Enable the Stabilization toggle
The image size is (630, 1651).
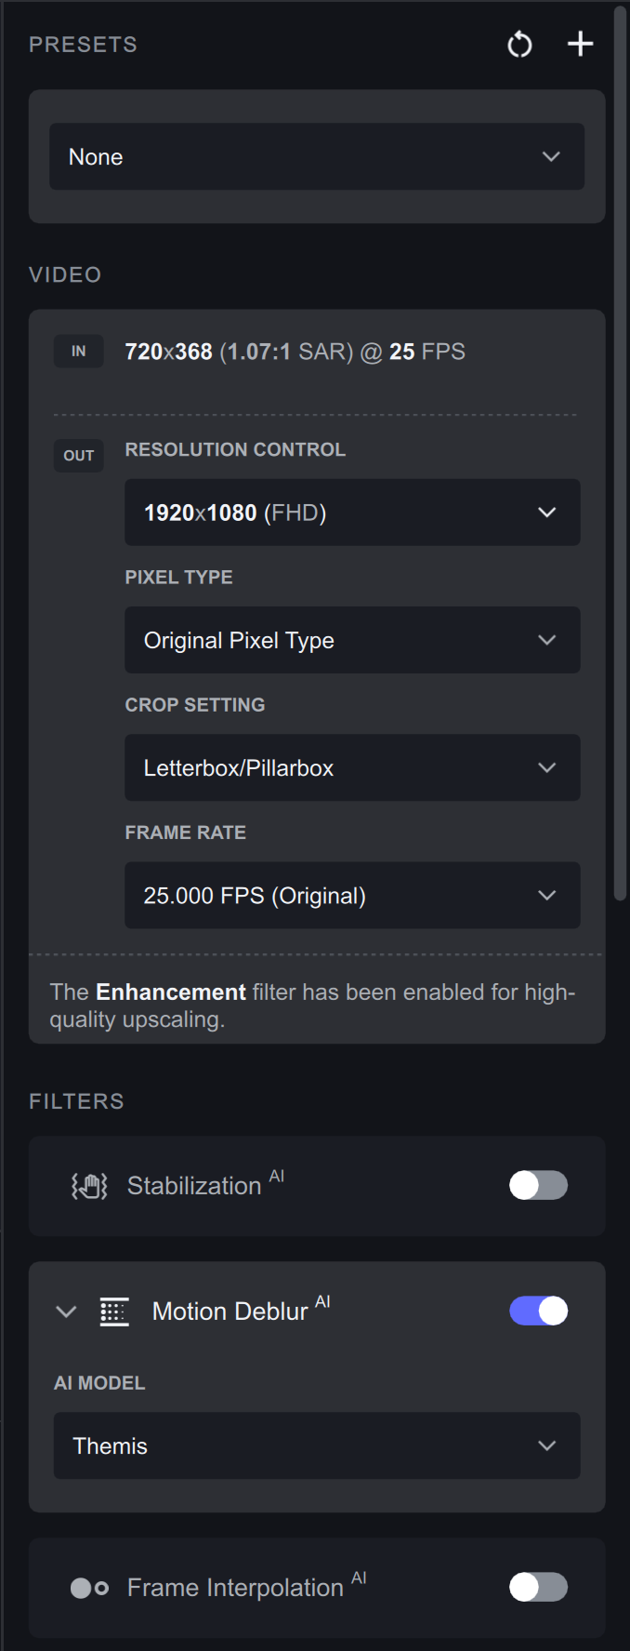(538, 1185)
